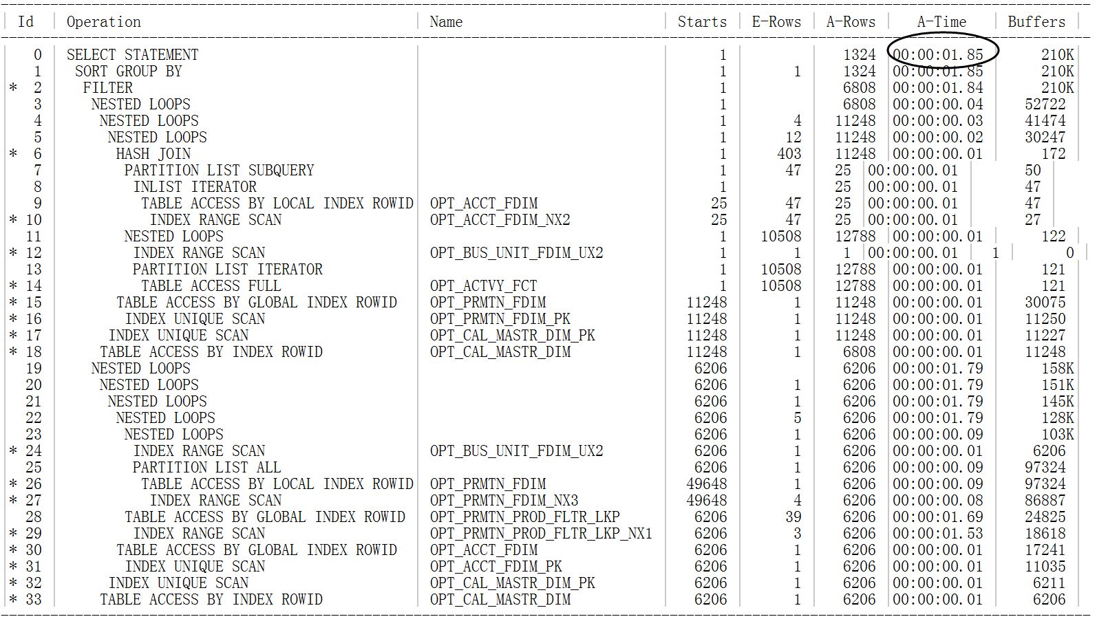The image size is (1097, 619).
Task: Click the 18618 Buffers value
Action: pyautogui.click(x=1045, y=534)
